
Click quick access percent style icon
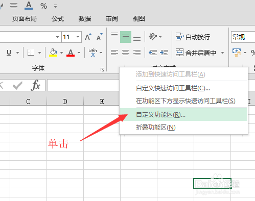click(43, 6)
